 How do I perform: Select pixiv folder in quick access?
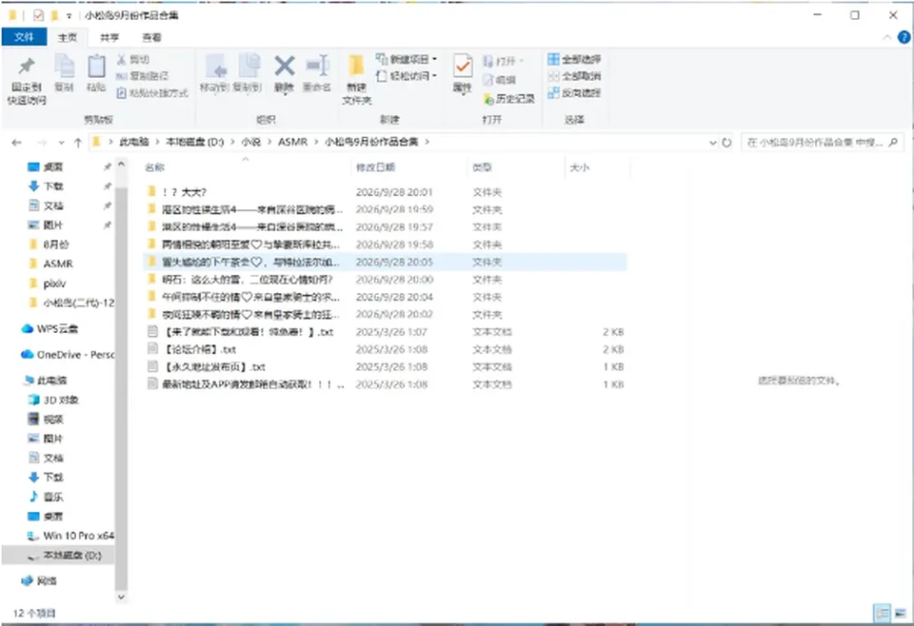pyautogui.click(x=48, y=284)
